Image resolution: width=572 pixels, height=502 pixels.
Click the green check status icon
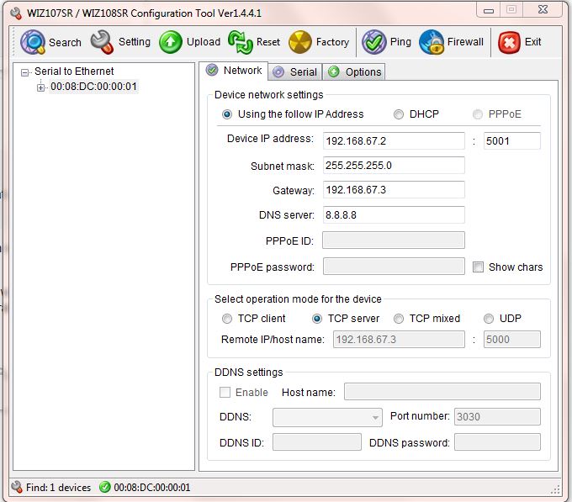click(104, 487)
